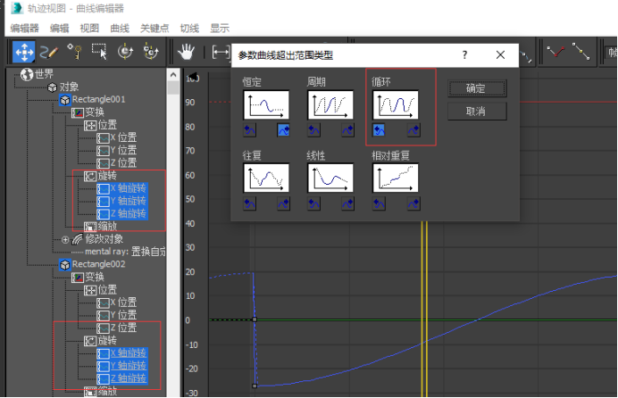This screenshot has width=618, height=398.
Task: Select the Draw Curves pencil tool
Action: (49, 52)
